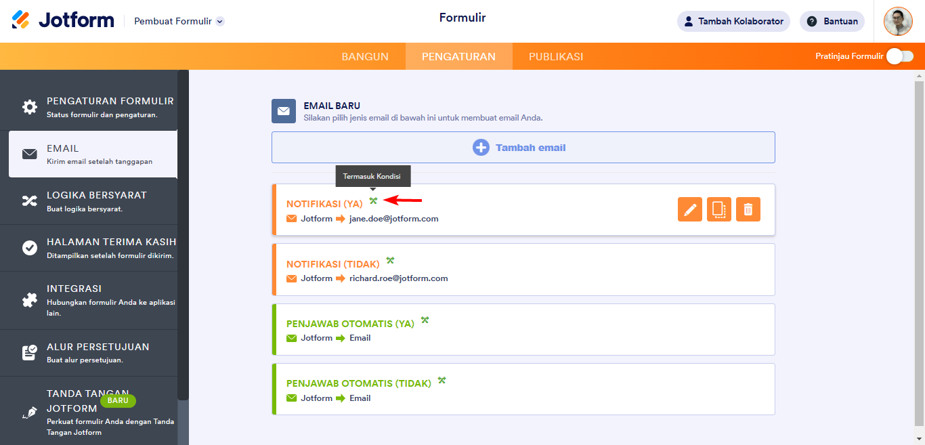
Task: Click the Tambah Kolaborator button
Action: tap(733, 21)
